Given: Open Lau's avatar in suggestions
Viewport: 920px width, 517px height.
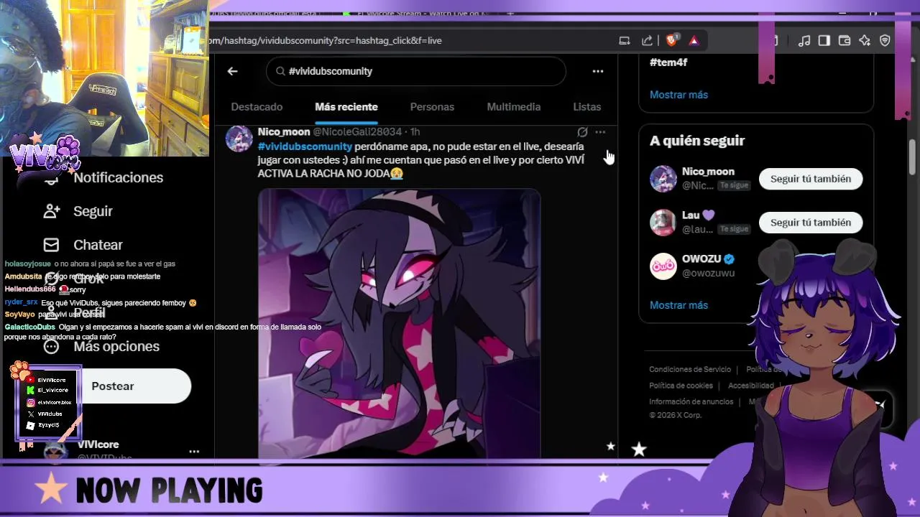Looking at the screenshot, I should pos(663,223).
